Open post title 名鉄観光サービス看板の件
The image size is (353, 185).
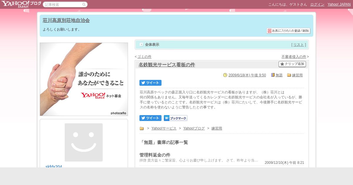point(167,65)
